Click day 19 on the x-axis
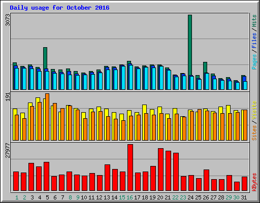260x203 pixels. coord(152,197)
